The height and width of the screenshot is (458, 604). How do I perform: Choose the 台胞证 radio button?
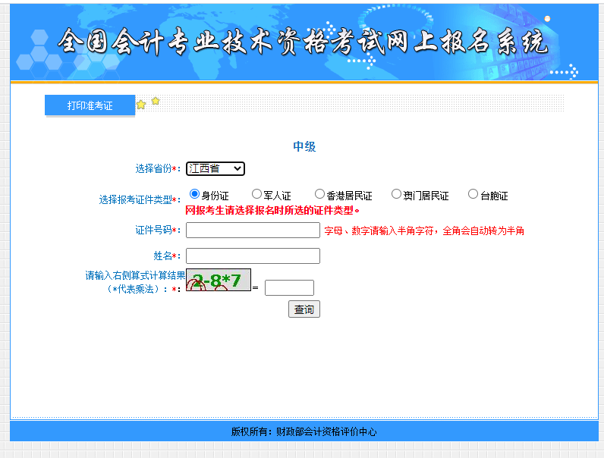pyautogui.click(x=473, y=194)
